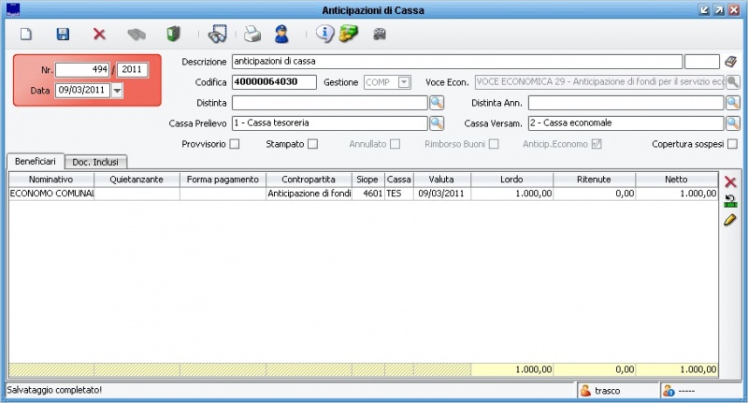
Task: Open search with the binoculars icon
Action: [217, 35]
